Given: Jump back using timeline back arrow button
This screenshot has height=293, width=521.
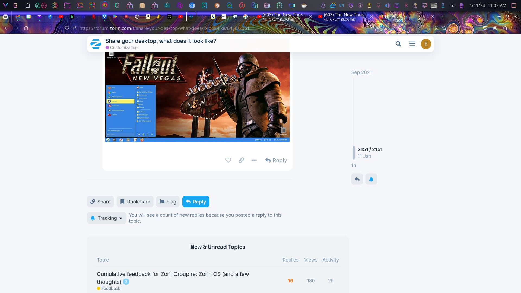Looking at the screenshot, I should point(357,179).
